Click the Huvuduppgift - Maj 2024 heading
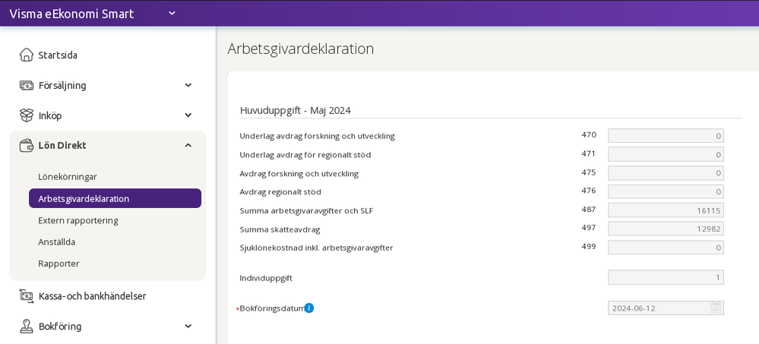The image size is (759, 344). (x=296, y=110)
